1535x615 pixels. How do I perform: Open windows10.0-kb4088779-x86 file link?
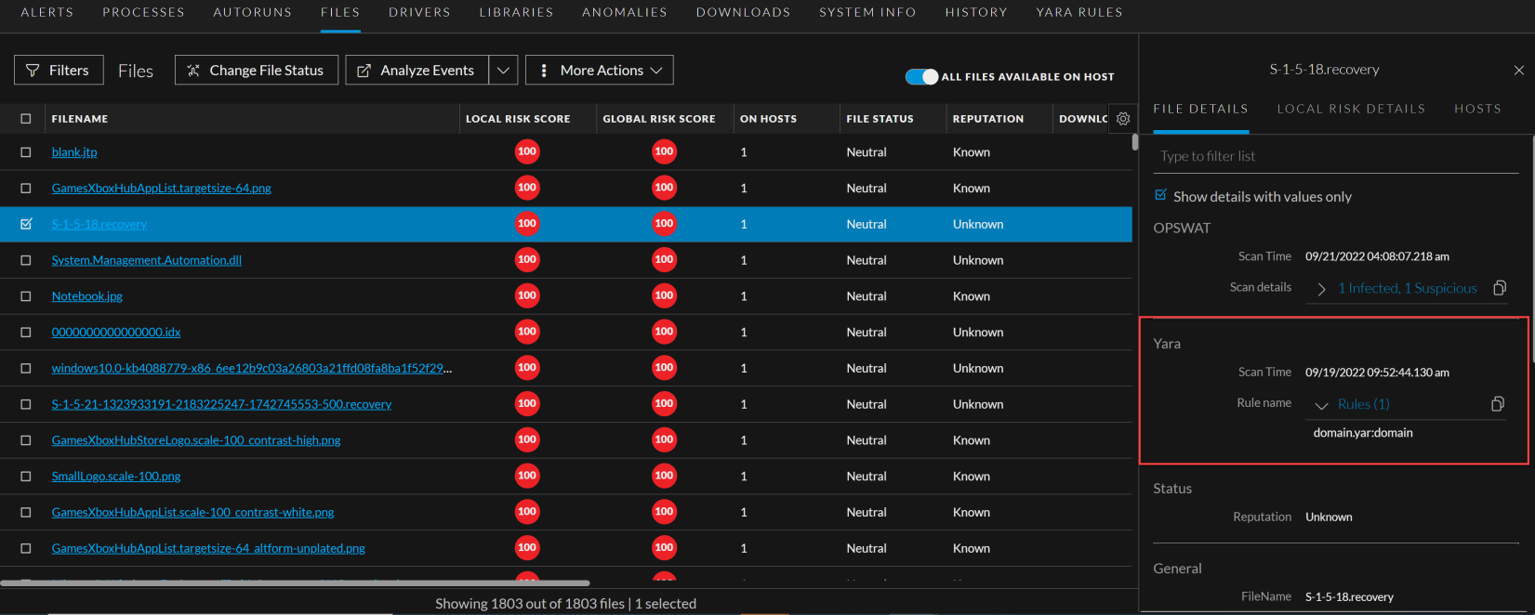coord(252,368)
